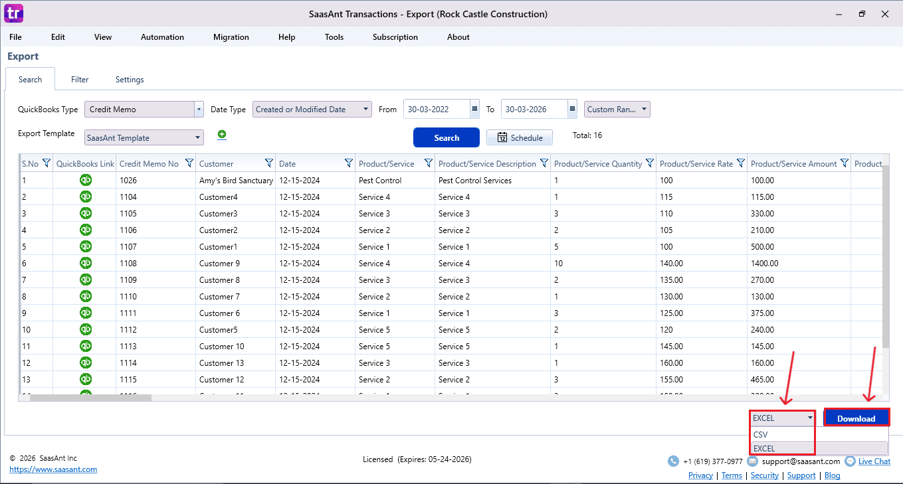Click the SaasAnt Transactions app logo
903x484 pixels.
click(x=13, y=13)
